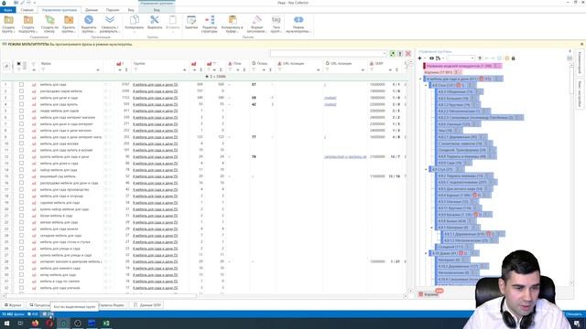This screenshot has height=329, width=586.
Task: Click the Group tags 'tag' icon
Action: [276, 20]
